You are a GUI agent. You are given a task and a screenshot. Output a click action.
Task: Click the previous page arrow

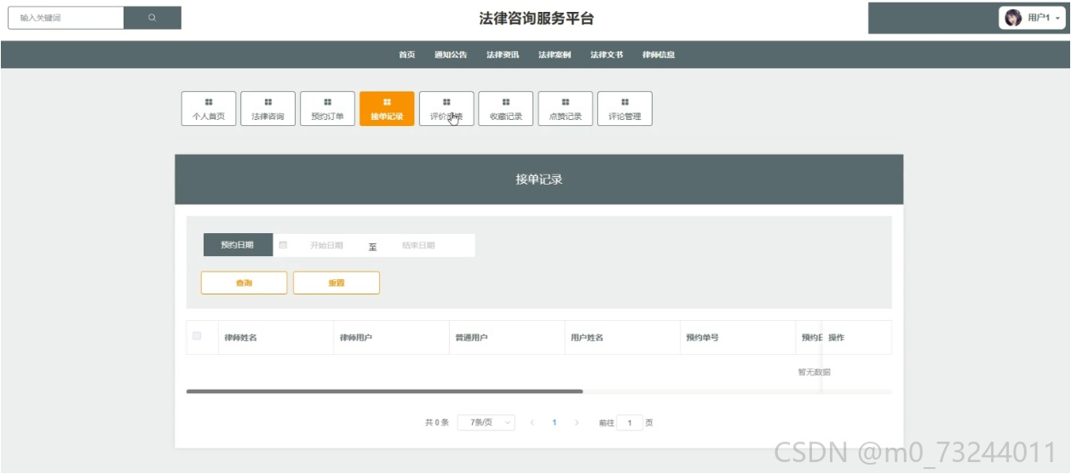533,423
